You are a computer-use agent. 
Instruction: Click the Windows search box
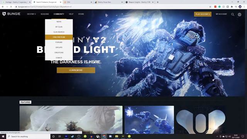click(28, 136)
